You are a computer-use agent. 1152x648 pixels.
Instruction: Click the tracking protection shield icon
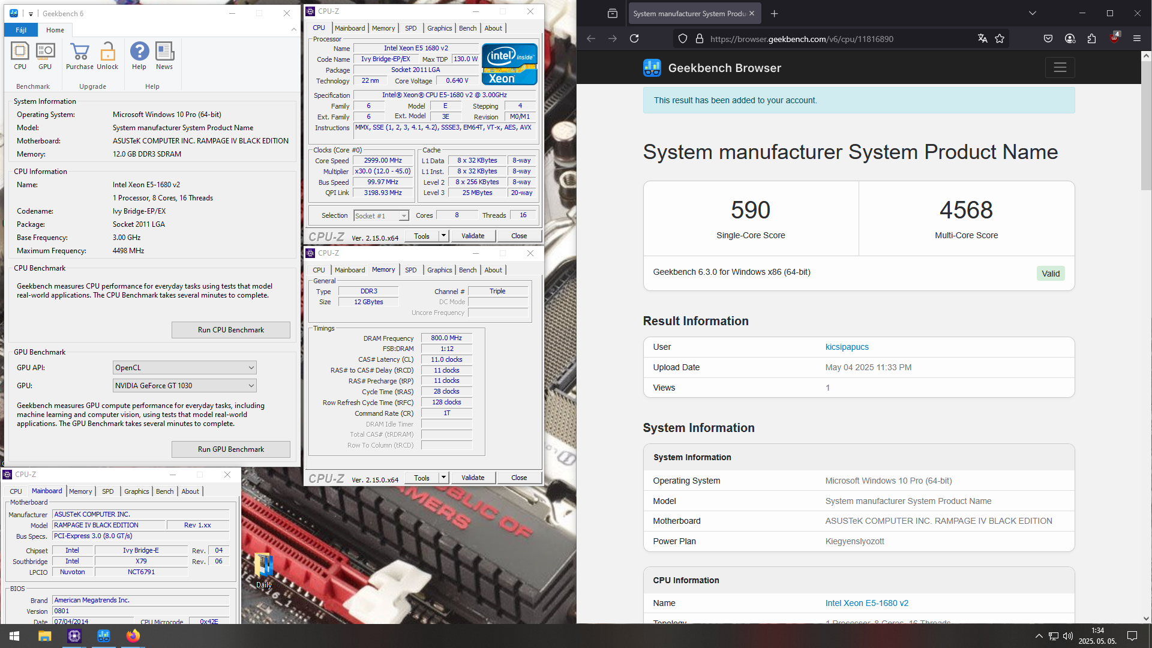click(683, 38)
